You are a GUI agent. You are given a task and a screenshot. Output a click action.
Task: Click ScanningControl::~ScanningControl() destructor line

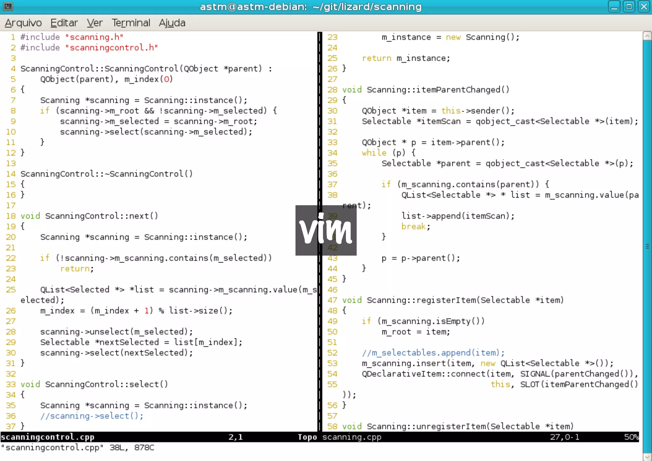[x=107, y=174]
